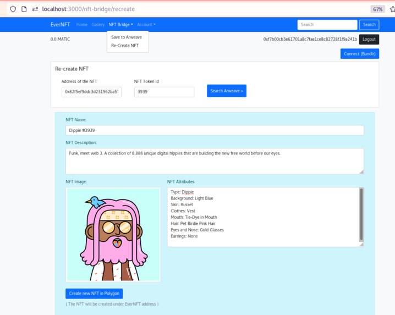
Task: Focus the NFT Token Id field
Action: [x=164, y=92]
